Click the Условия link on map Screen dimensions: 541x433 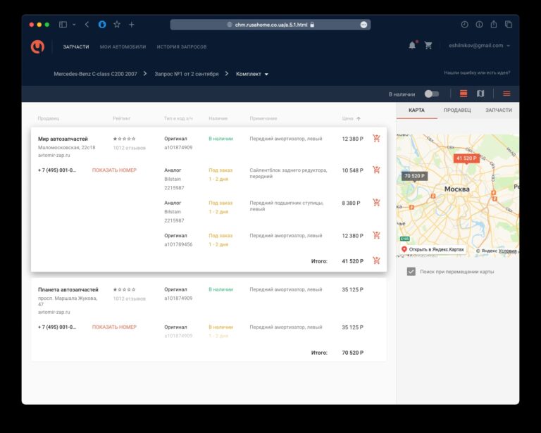[x=507, y=251]
